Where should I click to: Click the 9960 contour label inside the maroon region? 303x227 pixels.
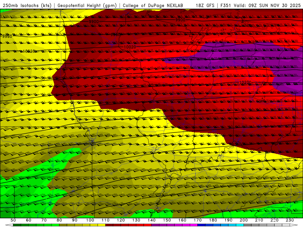[x=116, y=34]
